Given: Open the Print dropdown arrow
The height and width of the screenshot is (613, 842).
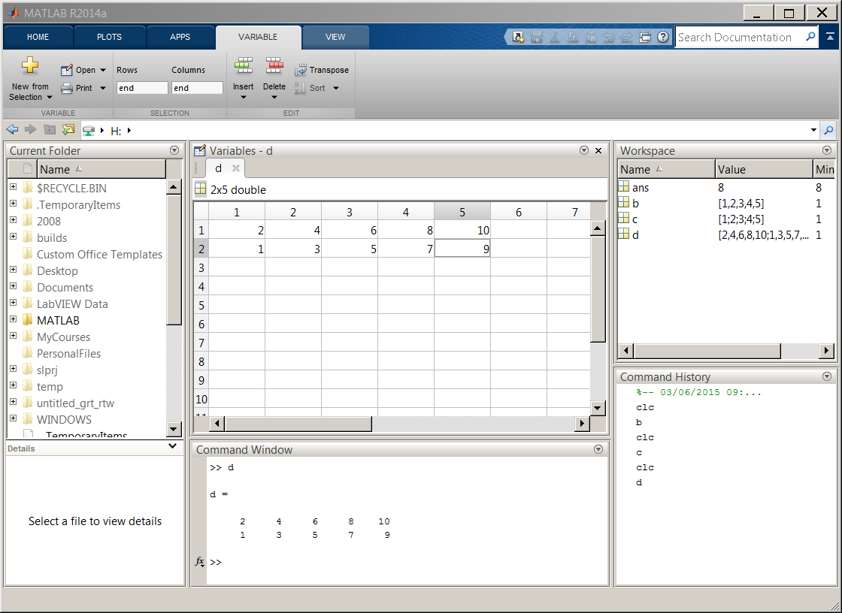Looking at the screenshot, I should tap(102, 88).
